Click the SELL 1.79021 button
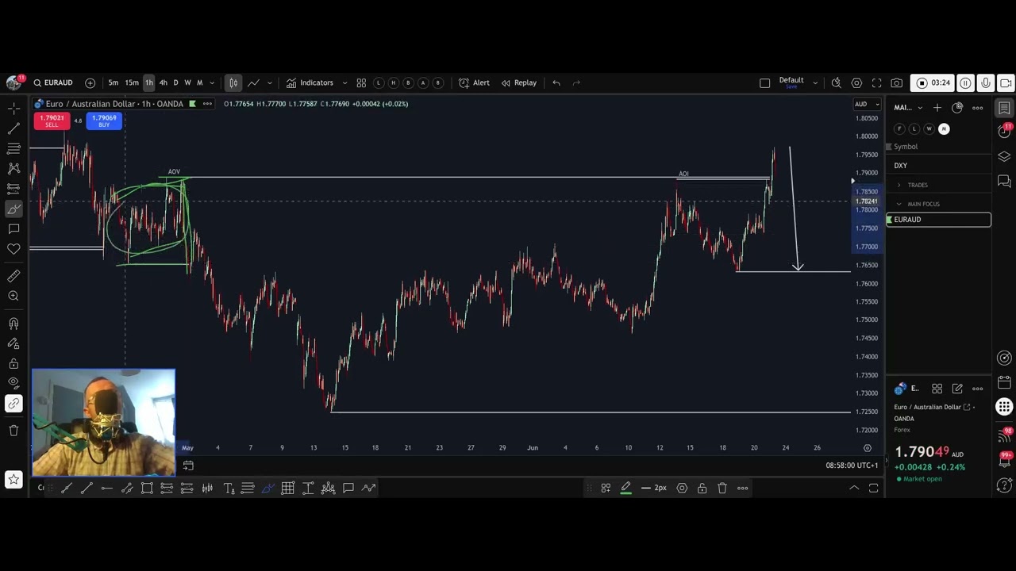The width and height of the screenshot is (1016, 571). pyautogui.click(x=52, y=121)
